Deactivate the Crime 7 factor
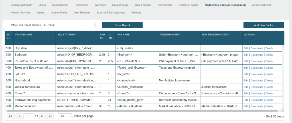 pyautogui.click(x=257, y=94)
